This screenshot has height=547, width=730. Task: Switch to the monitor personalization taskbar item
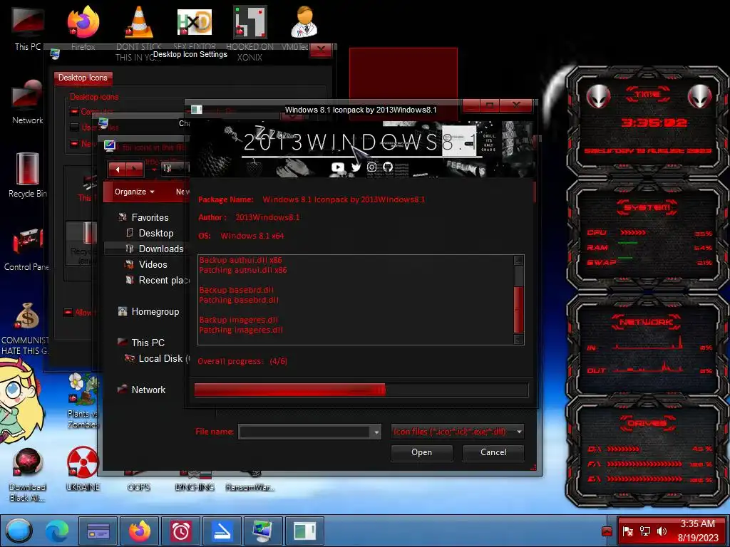coord(263,531)
